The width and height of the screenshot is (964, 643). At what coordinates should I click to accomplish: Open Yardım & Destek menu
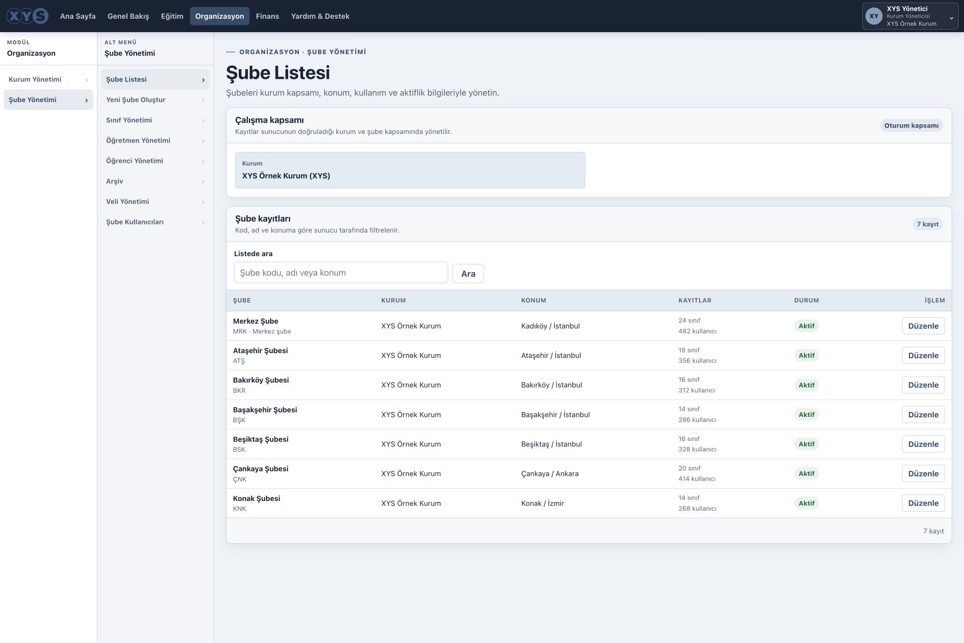tap(320, 16)
